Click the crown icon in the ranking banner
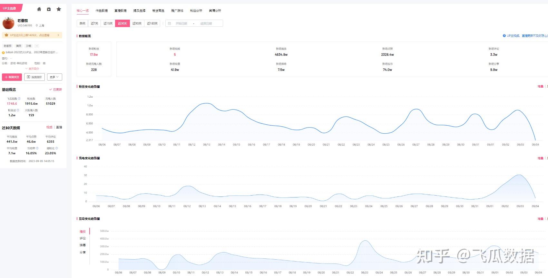548x278 pixels. [x=6, y=35]
